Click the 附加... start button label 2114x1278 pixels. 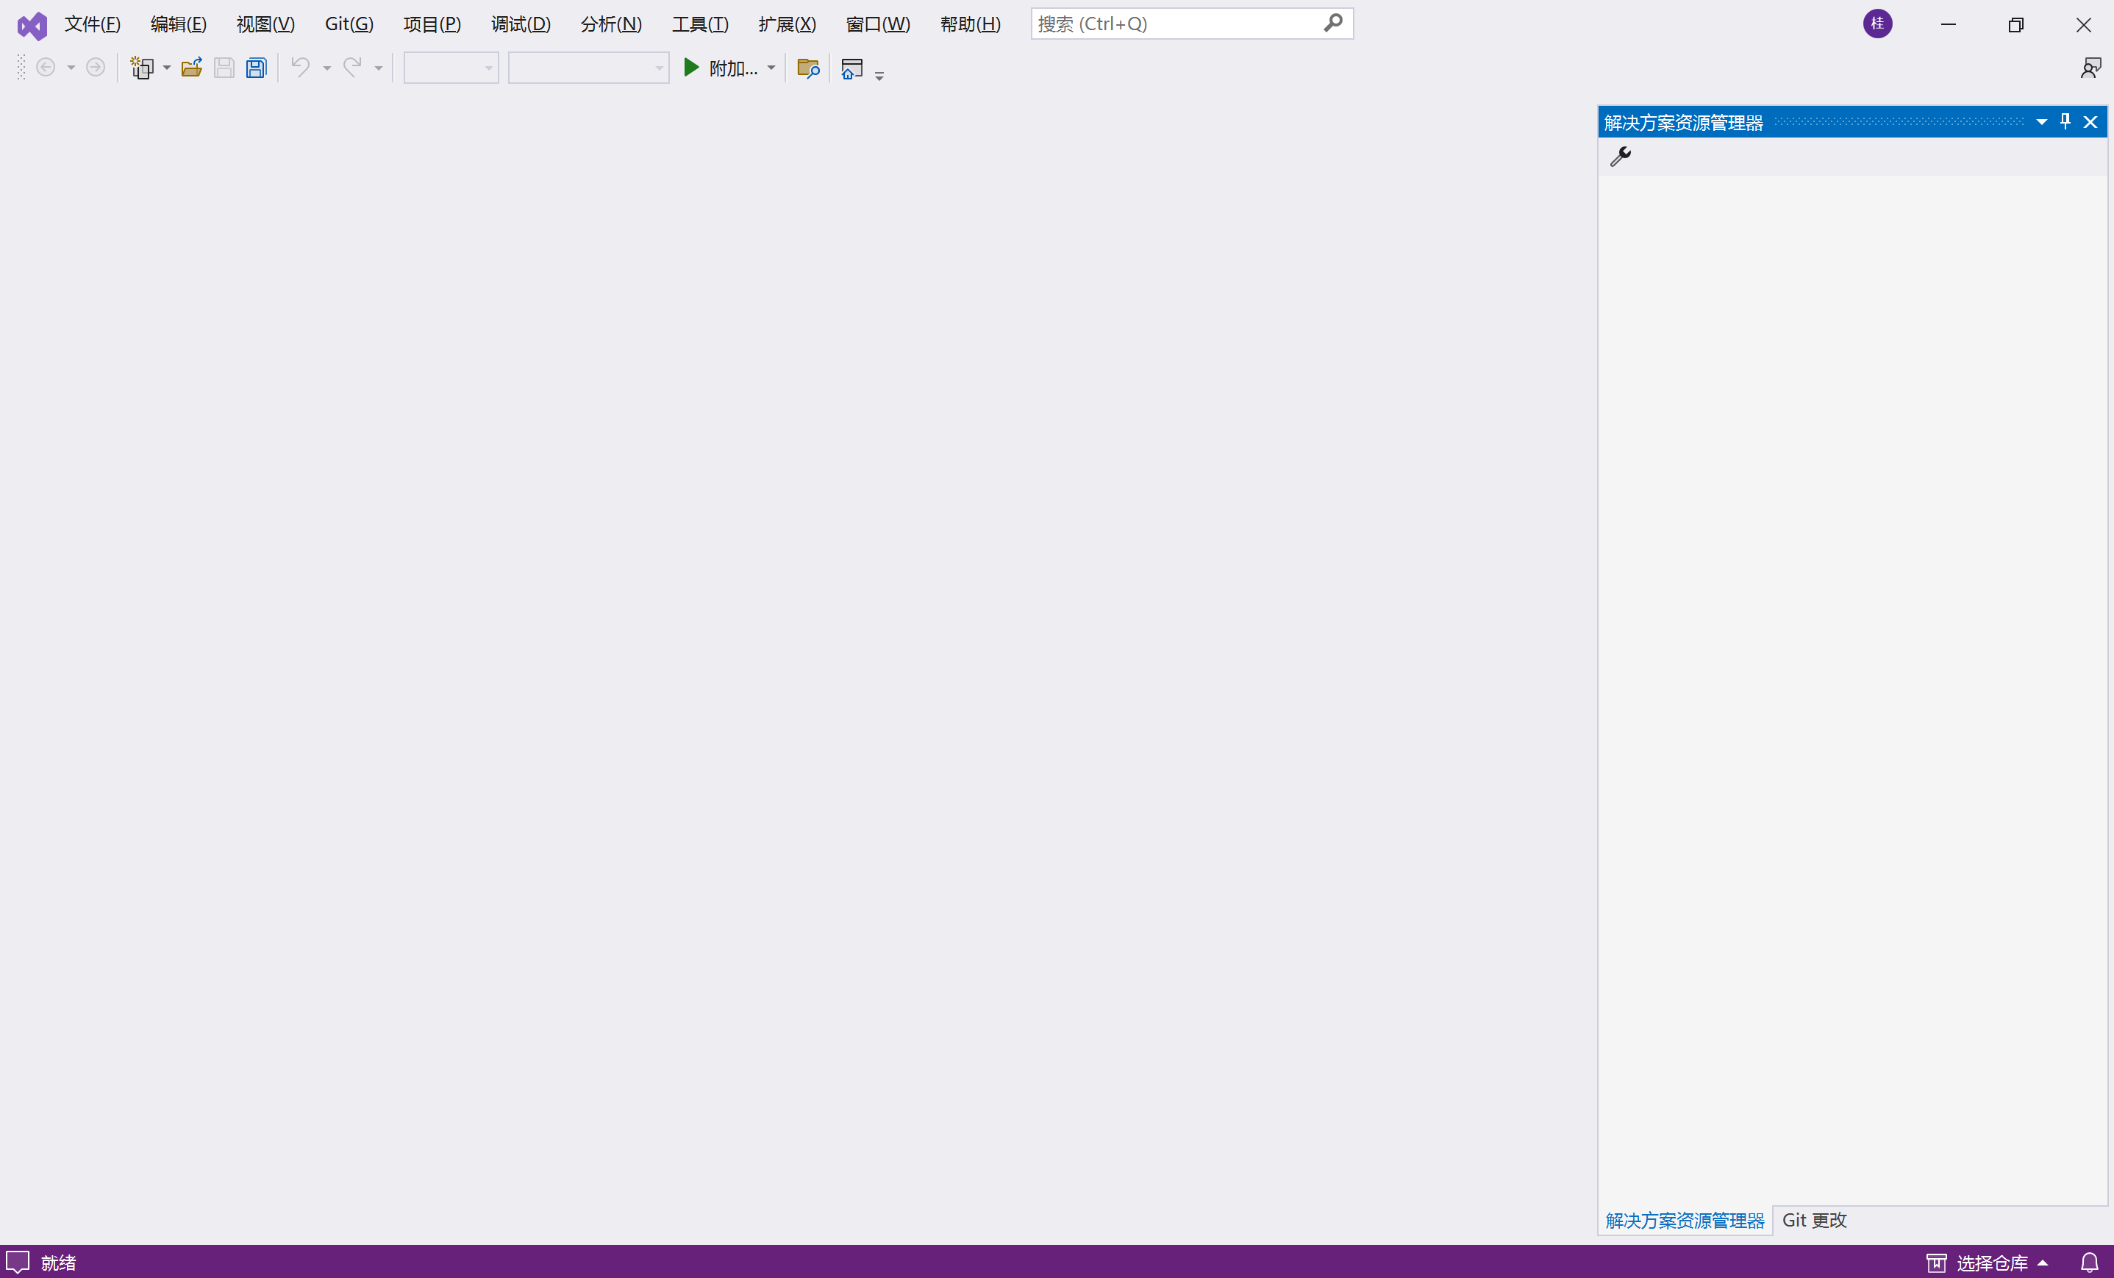734,68
